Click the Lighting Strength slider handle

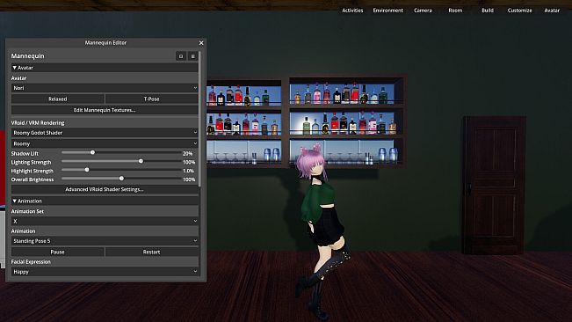[141, 161]
